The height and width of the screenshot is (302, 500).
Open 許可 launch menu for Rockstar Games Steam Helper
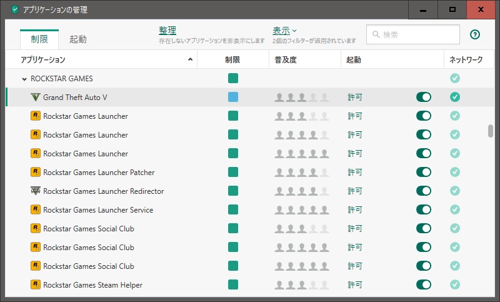[354, 284]
